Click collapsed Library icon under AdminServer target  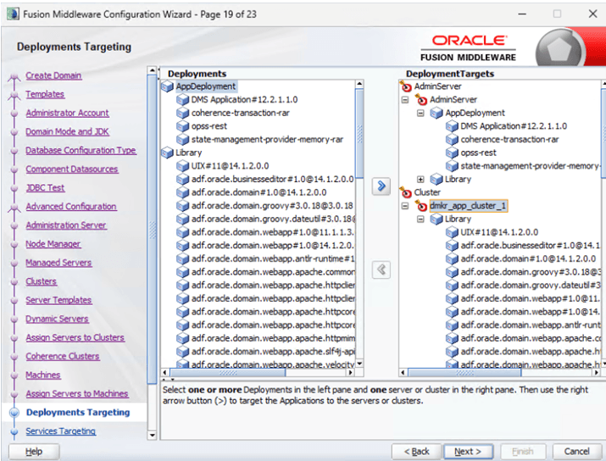(x=436, y=180)
